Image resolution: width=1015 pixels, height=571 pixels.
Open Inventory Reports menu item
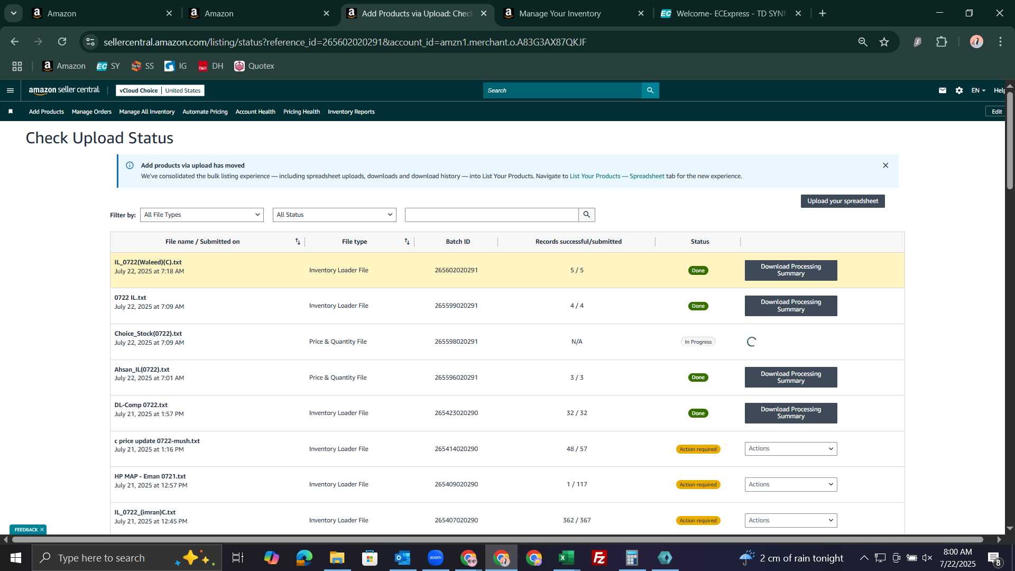tap(351, 112)
